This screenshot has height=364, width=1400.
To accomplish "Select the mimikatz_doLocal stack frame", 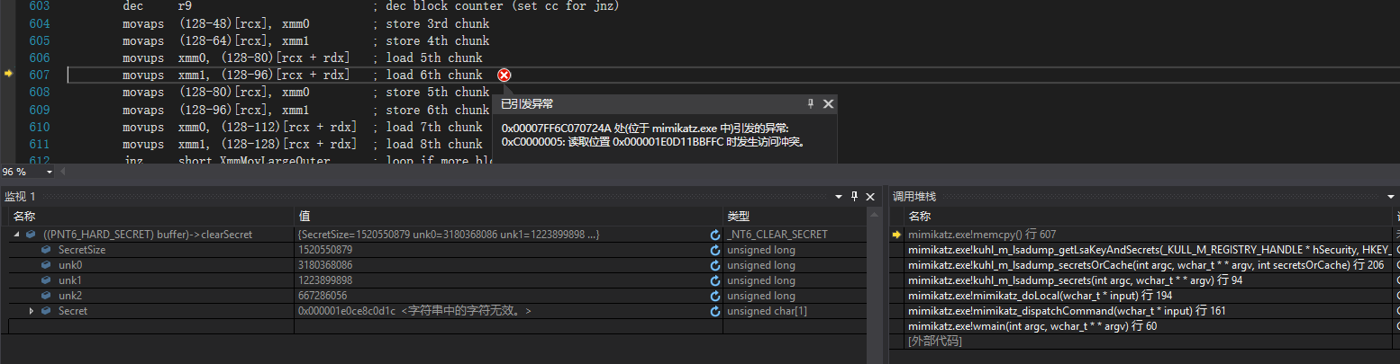I will [1041, 296].
